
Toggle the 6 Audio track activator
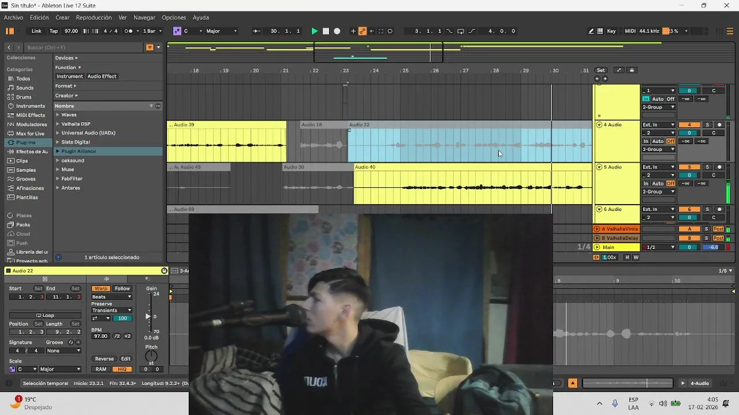689,209
